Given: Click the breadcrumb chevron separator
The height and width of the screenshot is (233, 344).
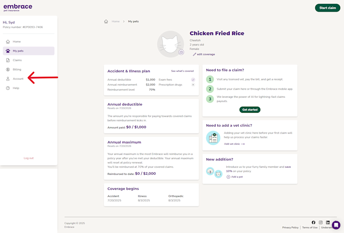Looking at the screenshot, I should tap(124, 21).
